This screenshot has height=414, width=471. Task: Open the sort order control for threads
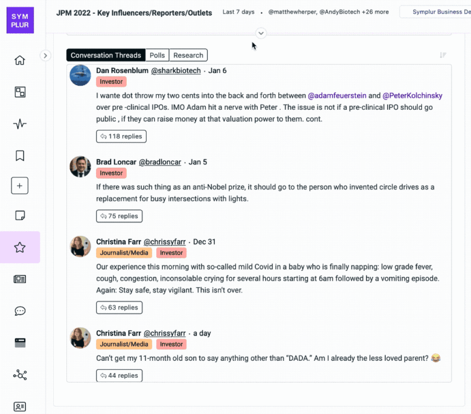[x=443, y=55]
